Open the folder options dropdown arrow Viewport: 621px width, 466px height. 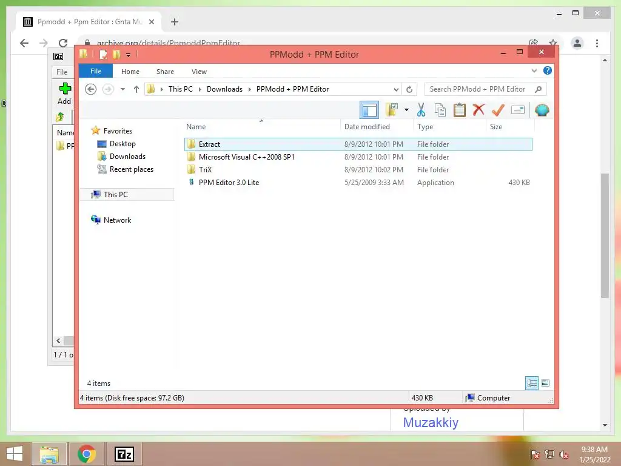[406, 110]
